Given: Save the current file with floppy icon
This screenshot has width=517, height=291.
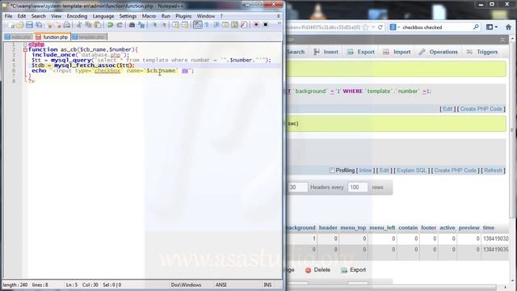Looking at the screenshot, I should [29, 25].
